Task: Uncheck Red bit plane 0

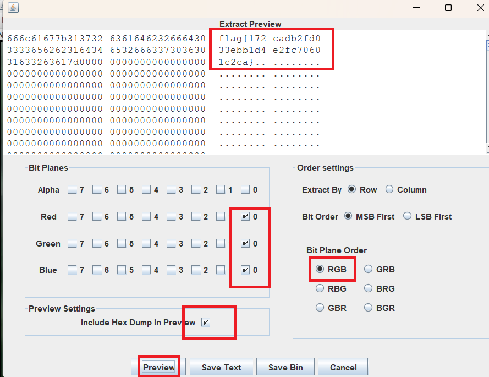Action: [245, 216]
